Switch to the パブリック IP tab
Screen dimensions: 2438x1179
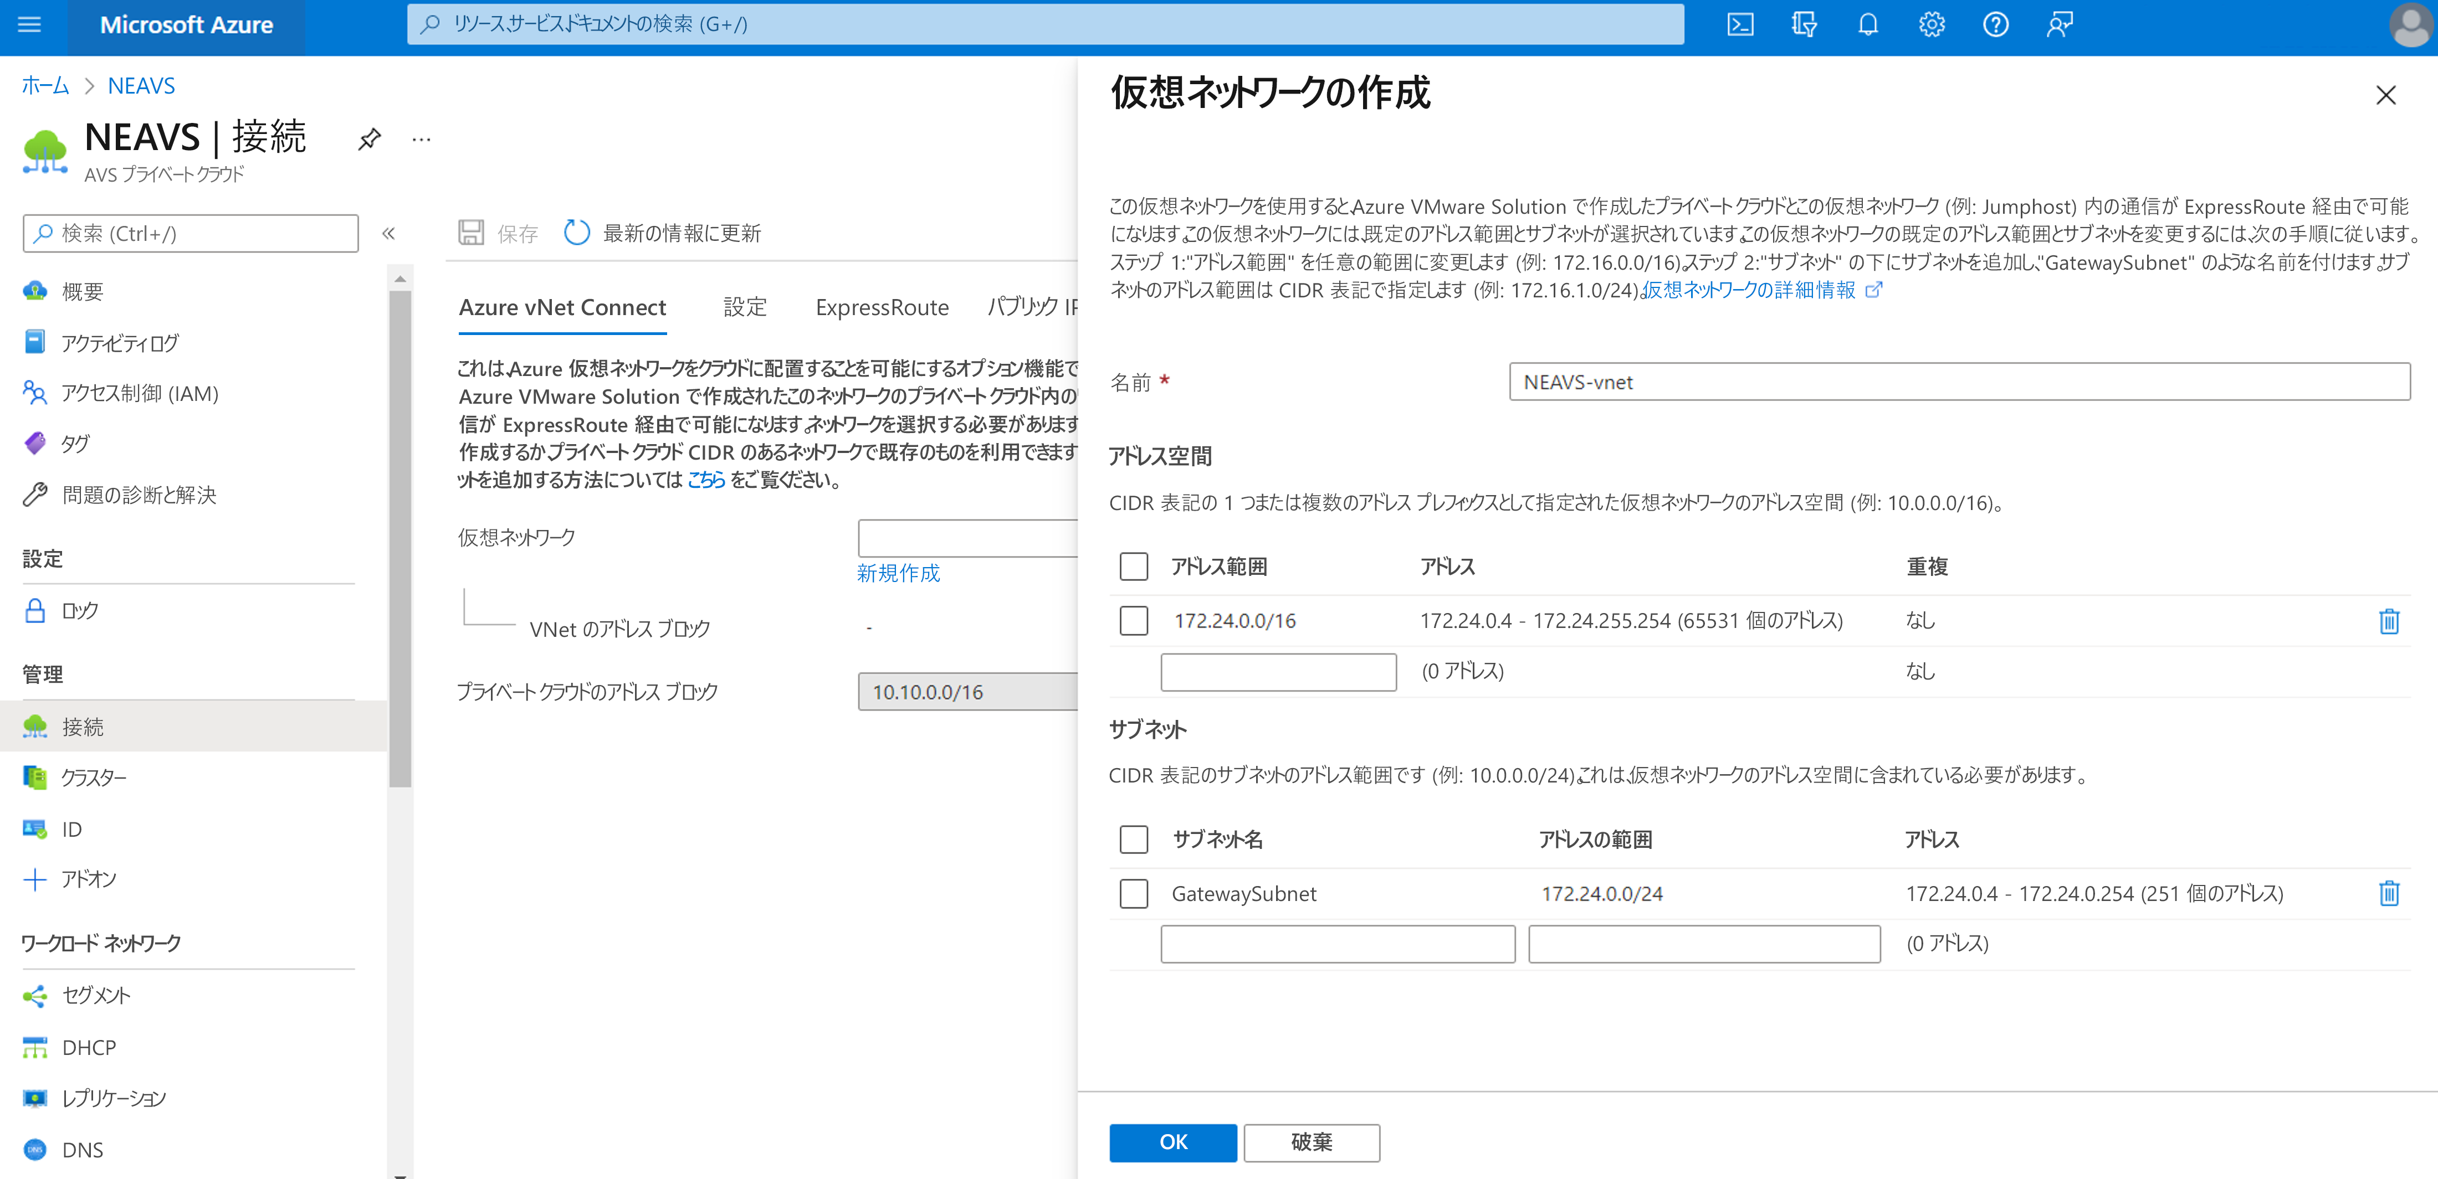click(x=1032, y=307)
